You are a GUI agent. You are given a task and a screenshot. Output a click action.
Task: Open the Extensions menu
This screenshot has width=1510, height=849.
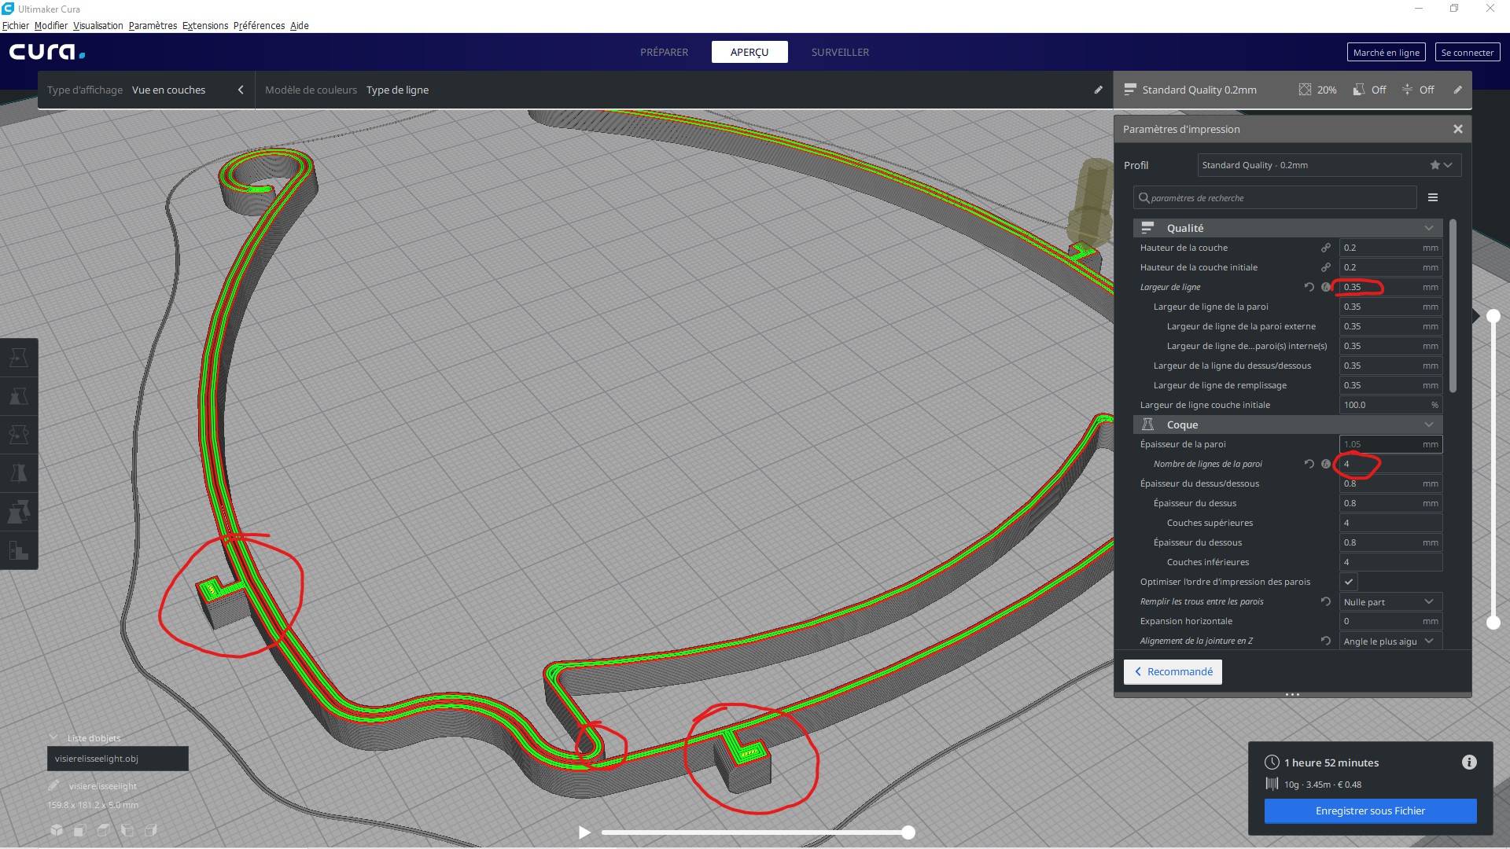(x=205, y=25)
